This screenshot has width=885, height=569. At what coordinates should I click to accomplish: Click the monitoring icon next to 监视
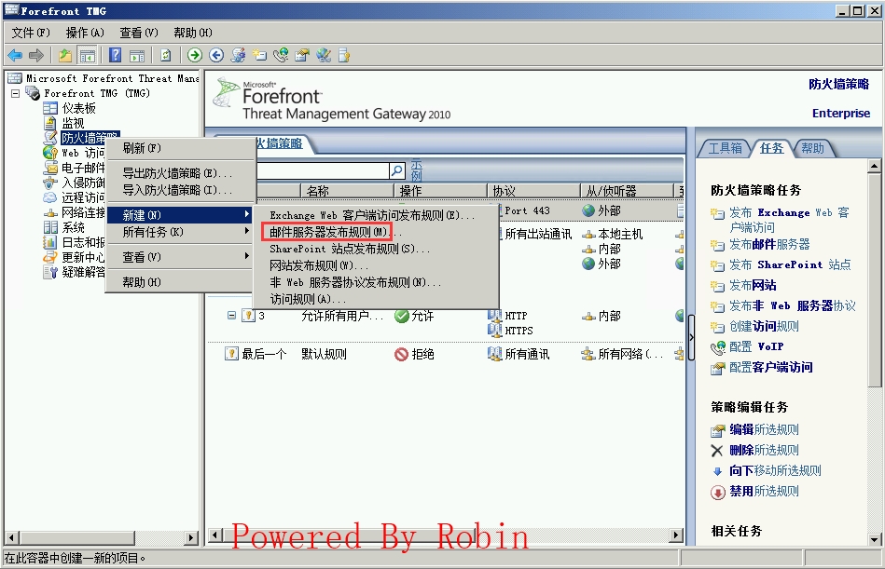click(50, 123)
